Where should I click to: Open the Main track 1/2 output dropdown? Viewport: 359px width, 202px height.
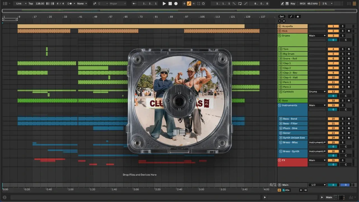317,185
